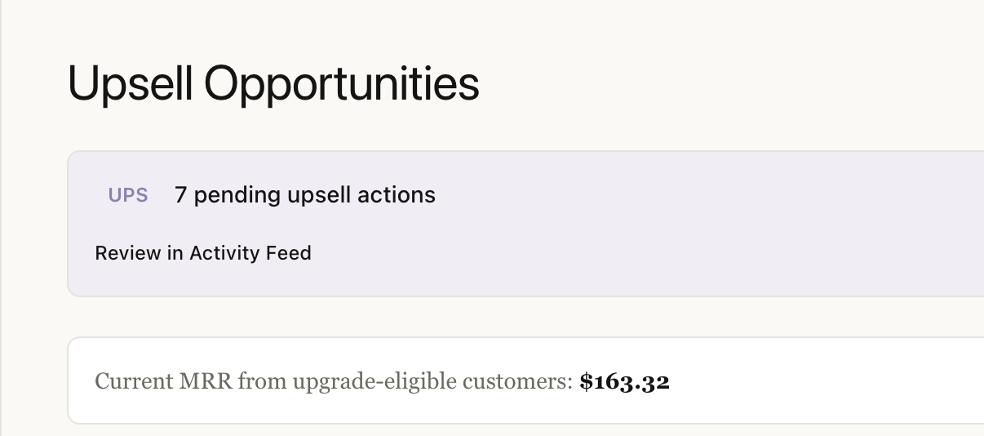Click the purple UPS badge

tap(128, 195)
